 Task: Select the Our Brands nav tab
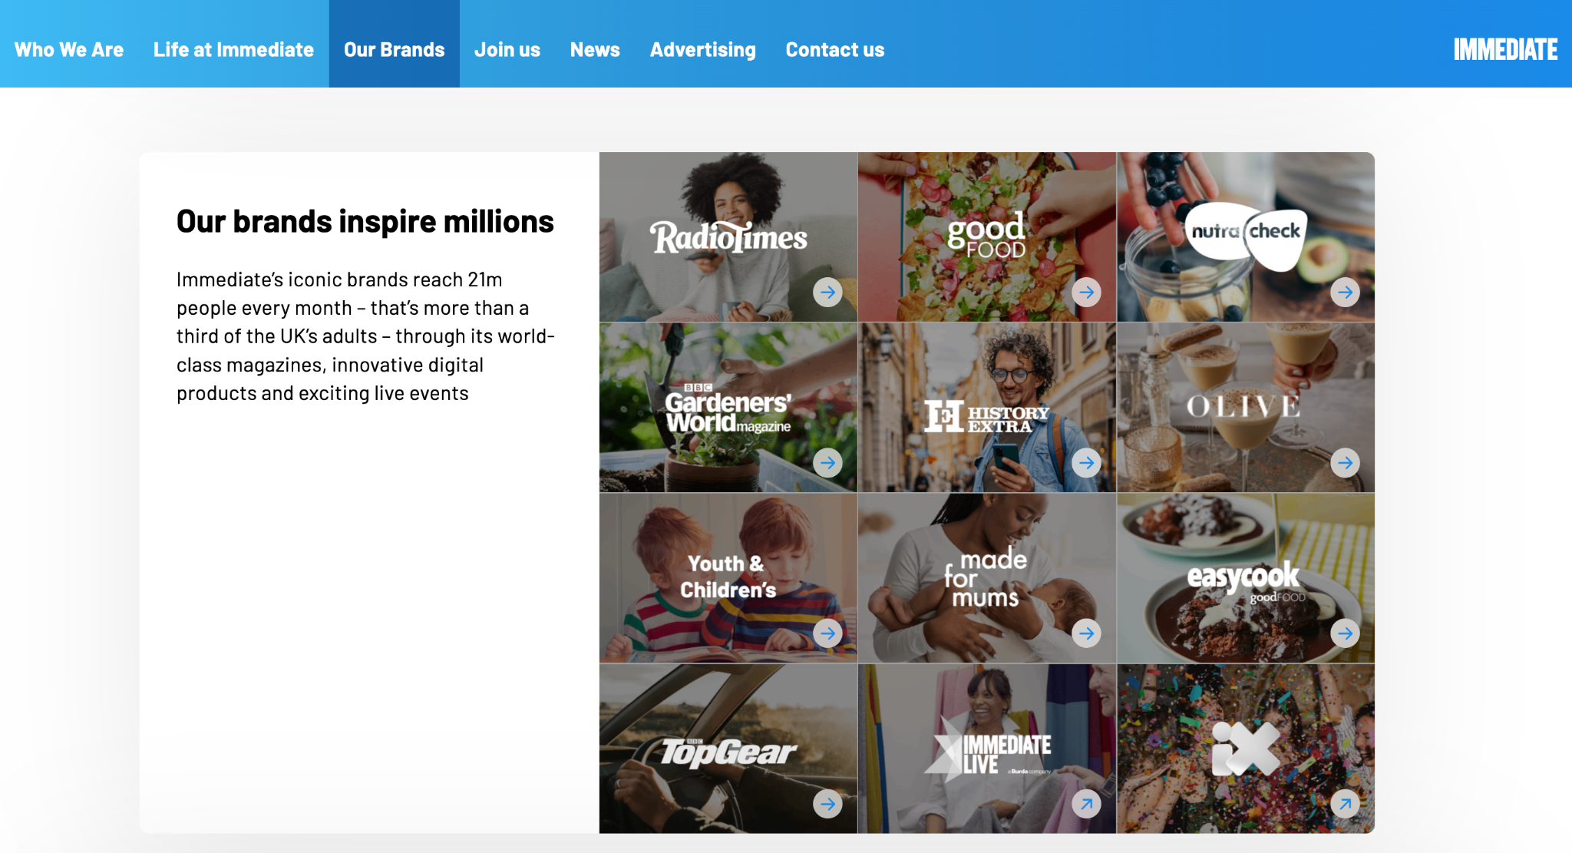coord(395,44)
